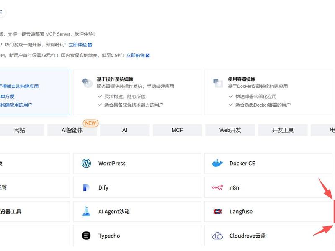Click the WordPress logo icon

86,163
